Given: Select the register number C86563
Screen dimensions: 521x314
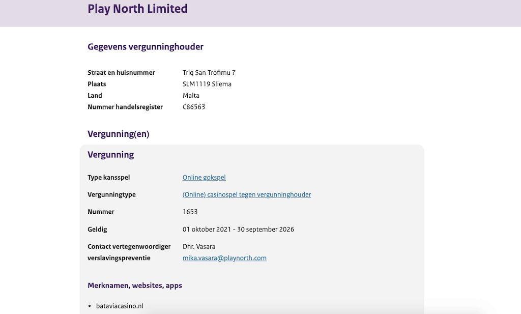Looking at the screenshot, I should pyautogui.click(x=194, y=107).
